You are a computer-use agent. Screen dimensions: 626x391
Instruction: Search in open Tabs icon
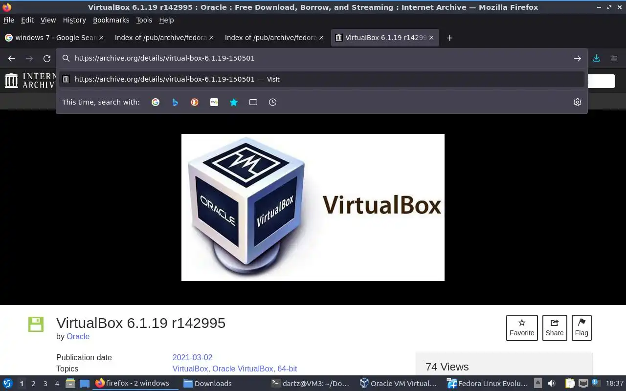[253, 102]
